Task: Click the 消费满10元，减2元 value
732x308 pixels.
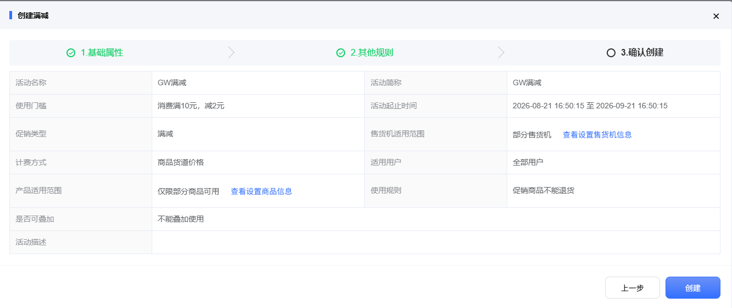Action: [191, 106]
